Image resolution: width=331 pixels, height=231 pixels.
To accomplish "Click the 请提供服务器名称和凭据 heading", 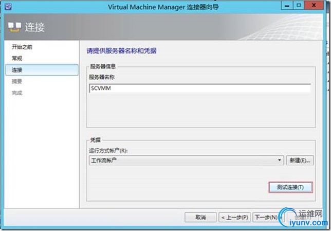I will pos(122,51).
